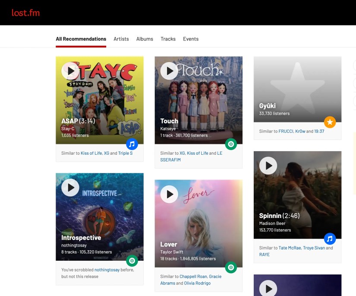Open the RAYE link
The width and height of the screenshot is (356, 296).
pos(265,255)
